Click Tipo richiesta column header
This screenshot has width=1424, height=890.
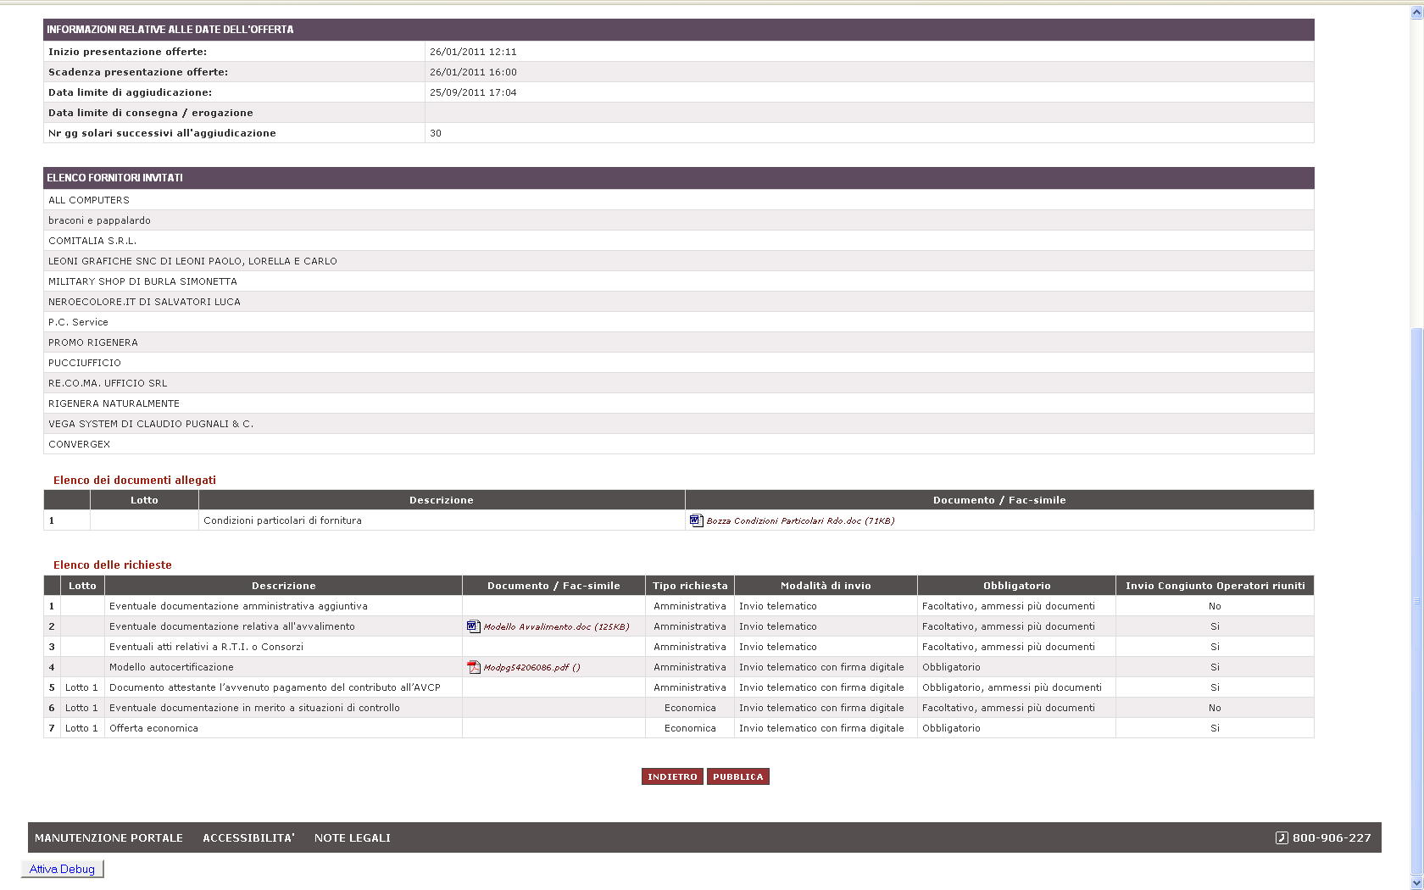(690, 586)
